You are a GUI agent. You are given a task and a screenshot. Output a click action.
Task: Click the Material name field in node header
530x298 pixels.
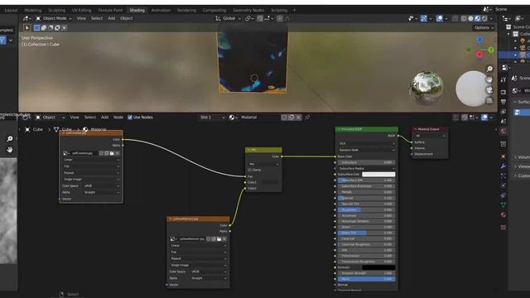pyautogui.click(x=259, y=118)
